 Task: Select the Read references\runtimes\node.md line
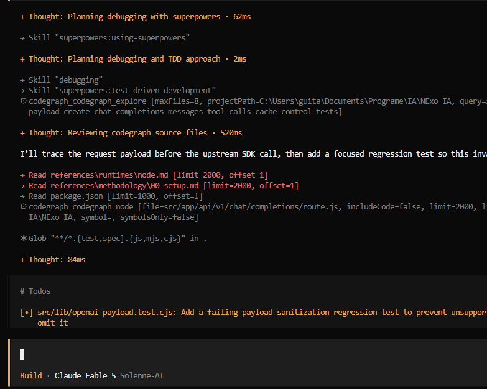(144, 175)
